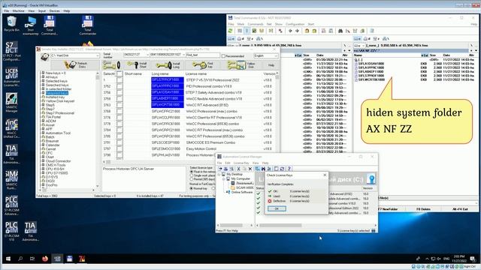Select the Normal key radio button
Screen dimensions: 481x270
[192, 188]
